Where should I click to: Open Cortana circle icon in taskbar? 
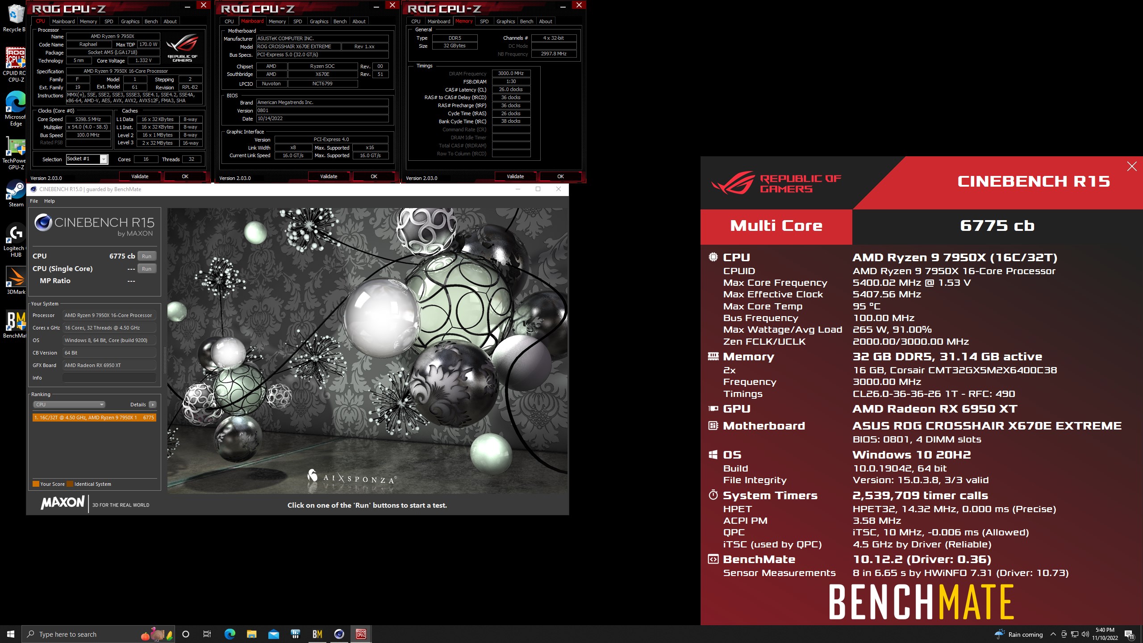pyautogui.click(x=186, y=634)
